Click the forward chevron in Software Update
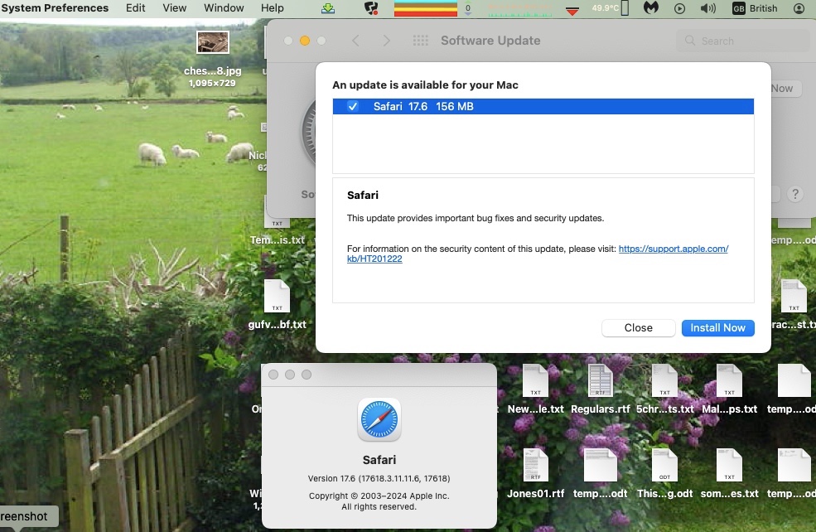 [x=386, y=40]
